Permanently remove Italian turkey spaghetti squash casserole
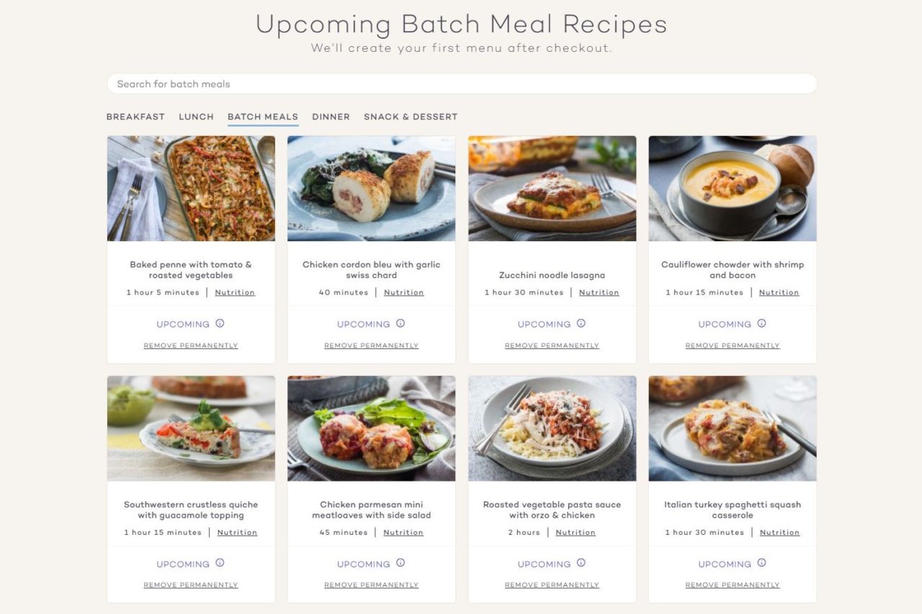 point(733,584)
